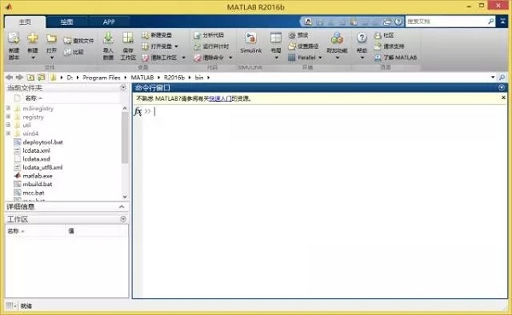The width and height of the screenshot is (512, 315).
Task: Open 了解 MATLAB (Learn MATLAB)
Action: [395, 57]
